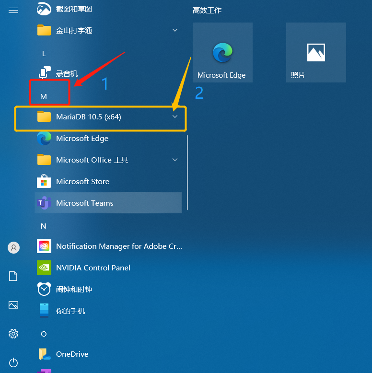Click the user account avatar icon

[x=13, y=248]
